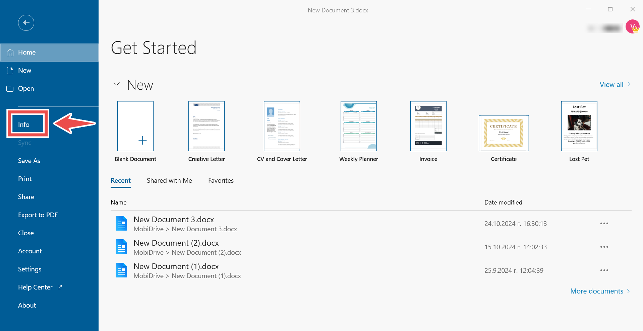Click MobiDrive path under New Document 3.docx

click(x=185, y=229)
